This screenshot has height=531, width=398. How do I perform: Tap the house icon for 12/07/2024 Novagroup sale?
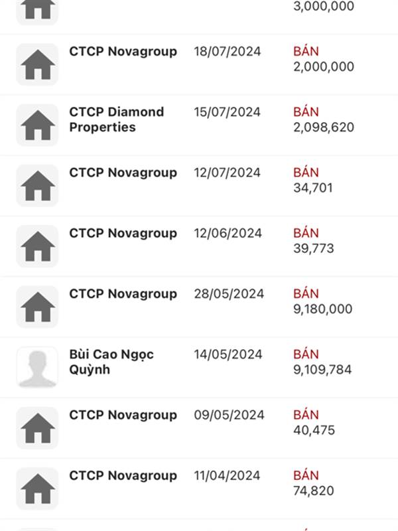click(37, 186)
